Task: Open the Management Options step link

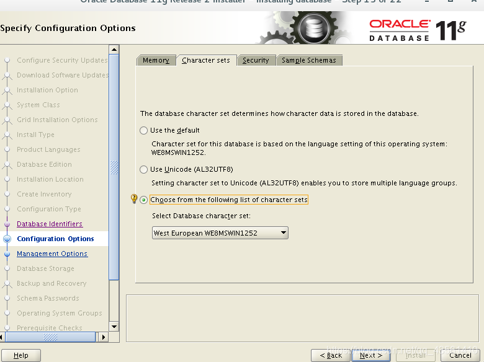Action: tap(52, 254)
